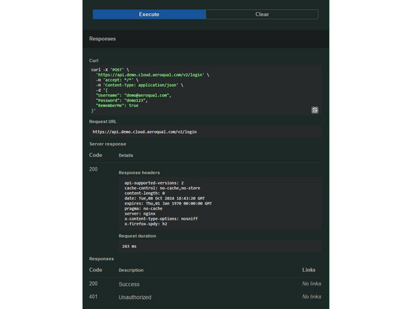This screenshot has height=309, width=412.
Task: Click the Details column header
Action: click(126, 155)
